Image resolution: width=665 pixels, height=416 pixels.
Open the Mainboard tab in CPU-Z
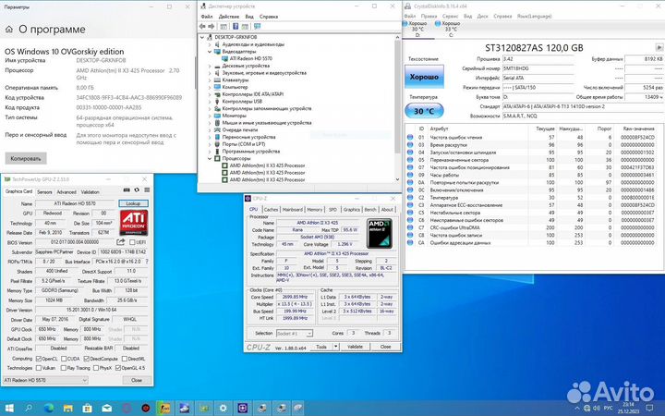[x=293, y=209]
